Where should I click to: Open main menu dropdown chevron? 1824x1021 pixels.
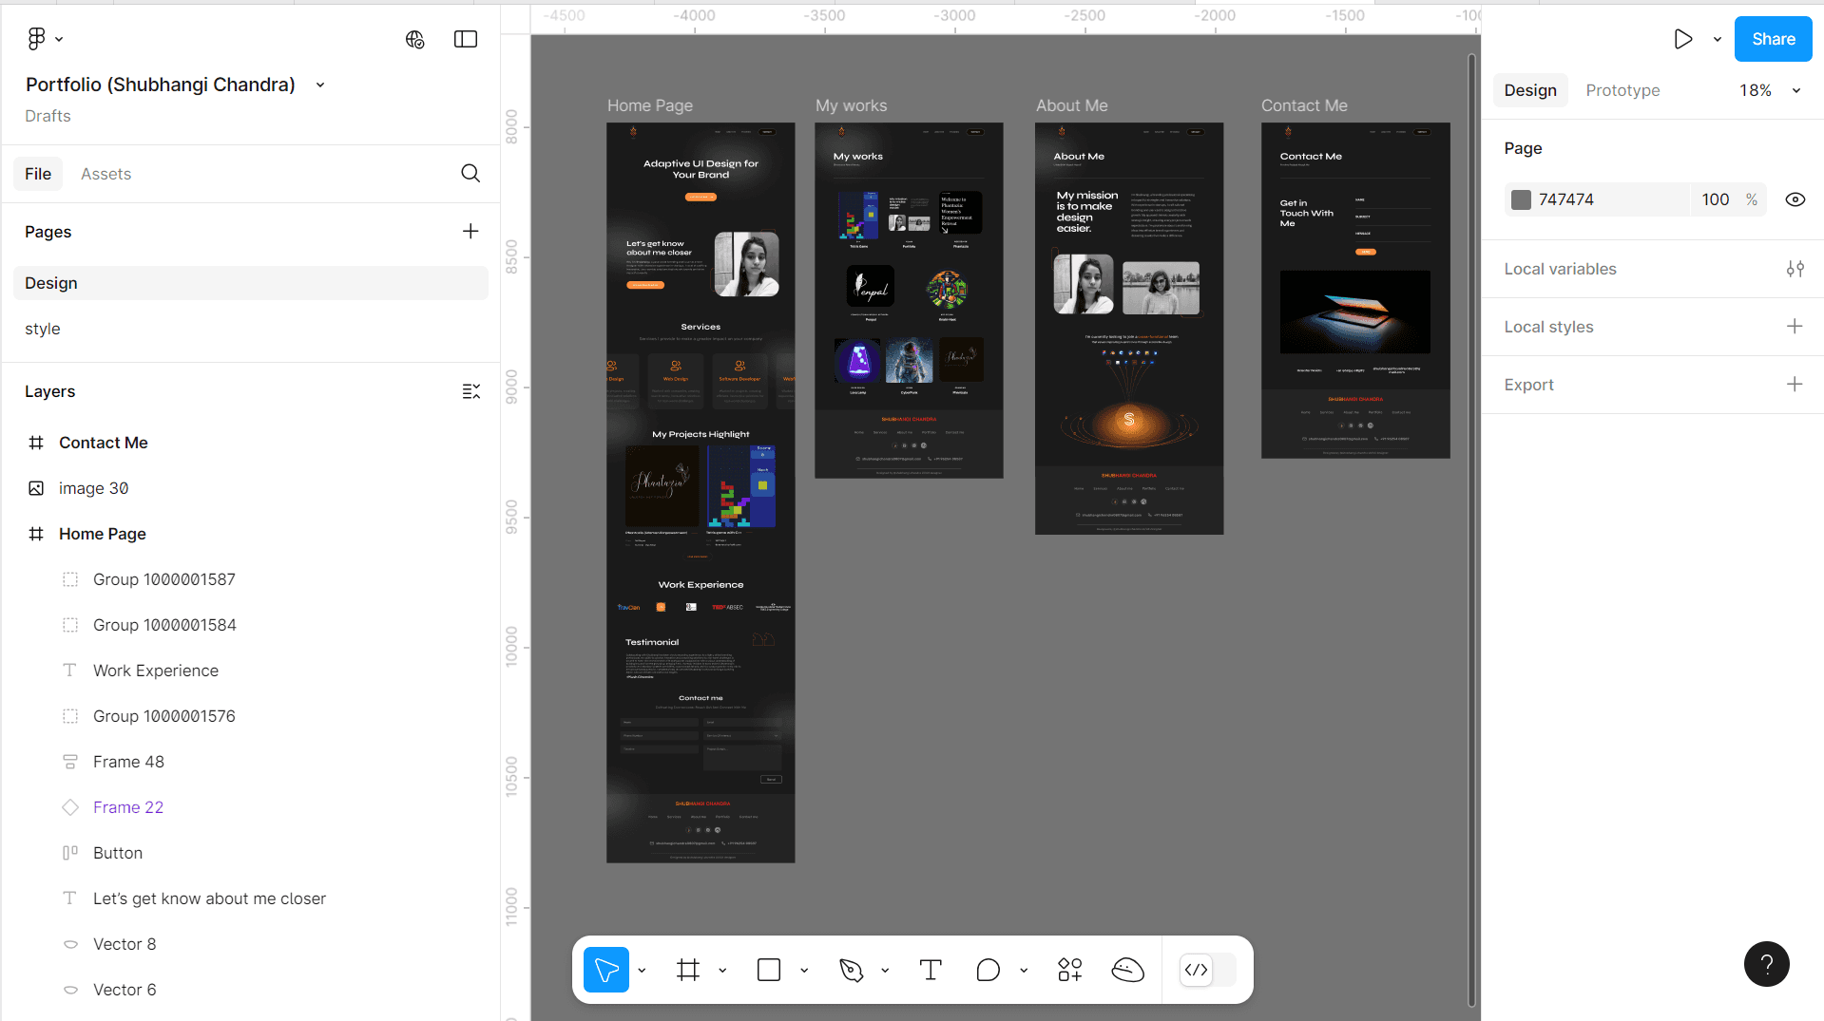(x=59, y=39)
